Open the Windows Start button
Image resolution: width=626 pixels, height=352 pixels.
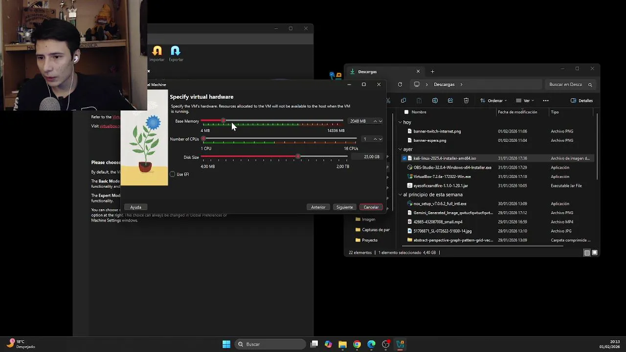tap(226, 344)
